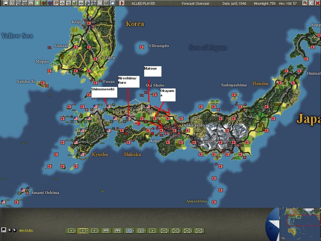Select the Japanese base on Saishu To
The width and height of the screenshot is (321, 241).
(43, 83)
